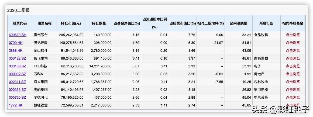Viewport: 313px width, 117px height.
Task: Select the 区间涨跌幅 column header
Action: point(239,23)
